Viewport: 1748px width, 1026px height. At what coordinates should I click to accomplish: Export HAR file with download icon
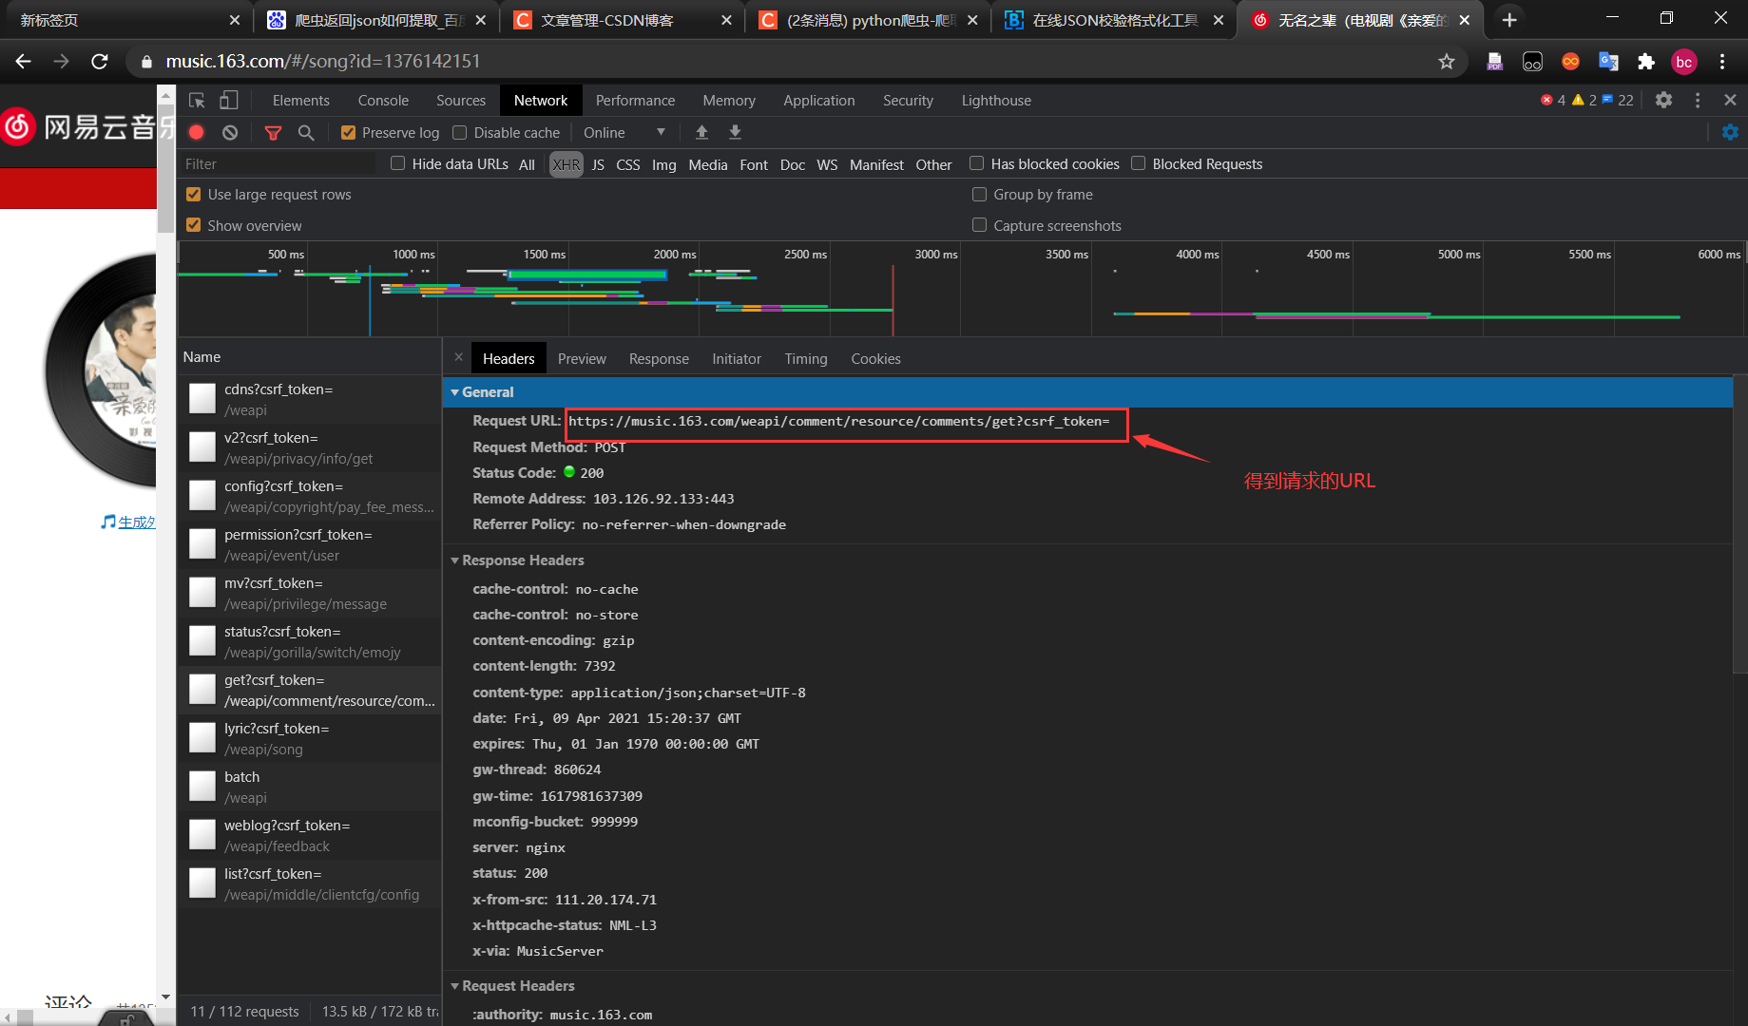735,132
